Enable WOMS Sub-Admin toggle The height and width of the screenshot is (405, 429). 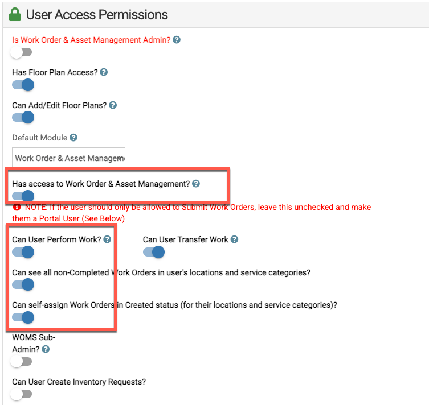point(21,362)
